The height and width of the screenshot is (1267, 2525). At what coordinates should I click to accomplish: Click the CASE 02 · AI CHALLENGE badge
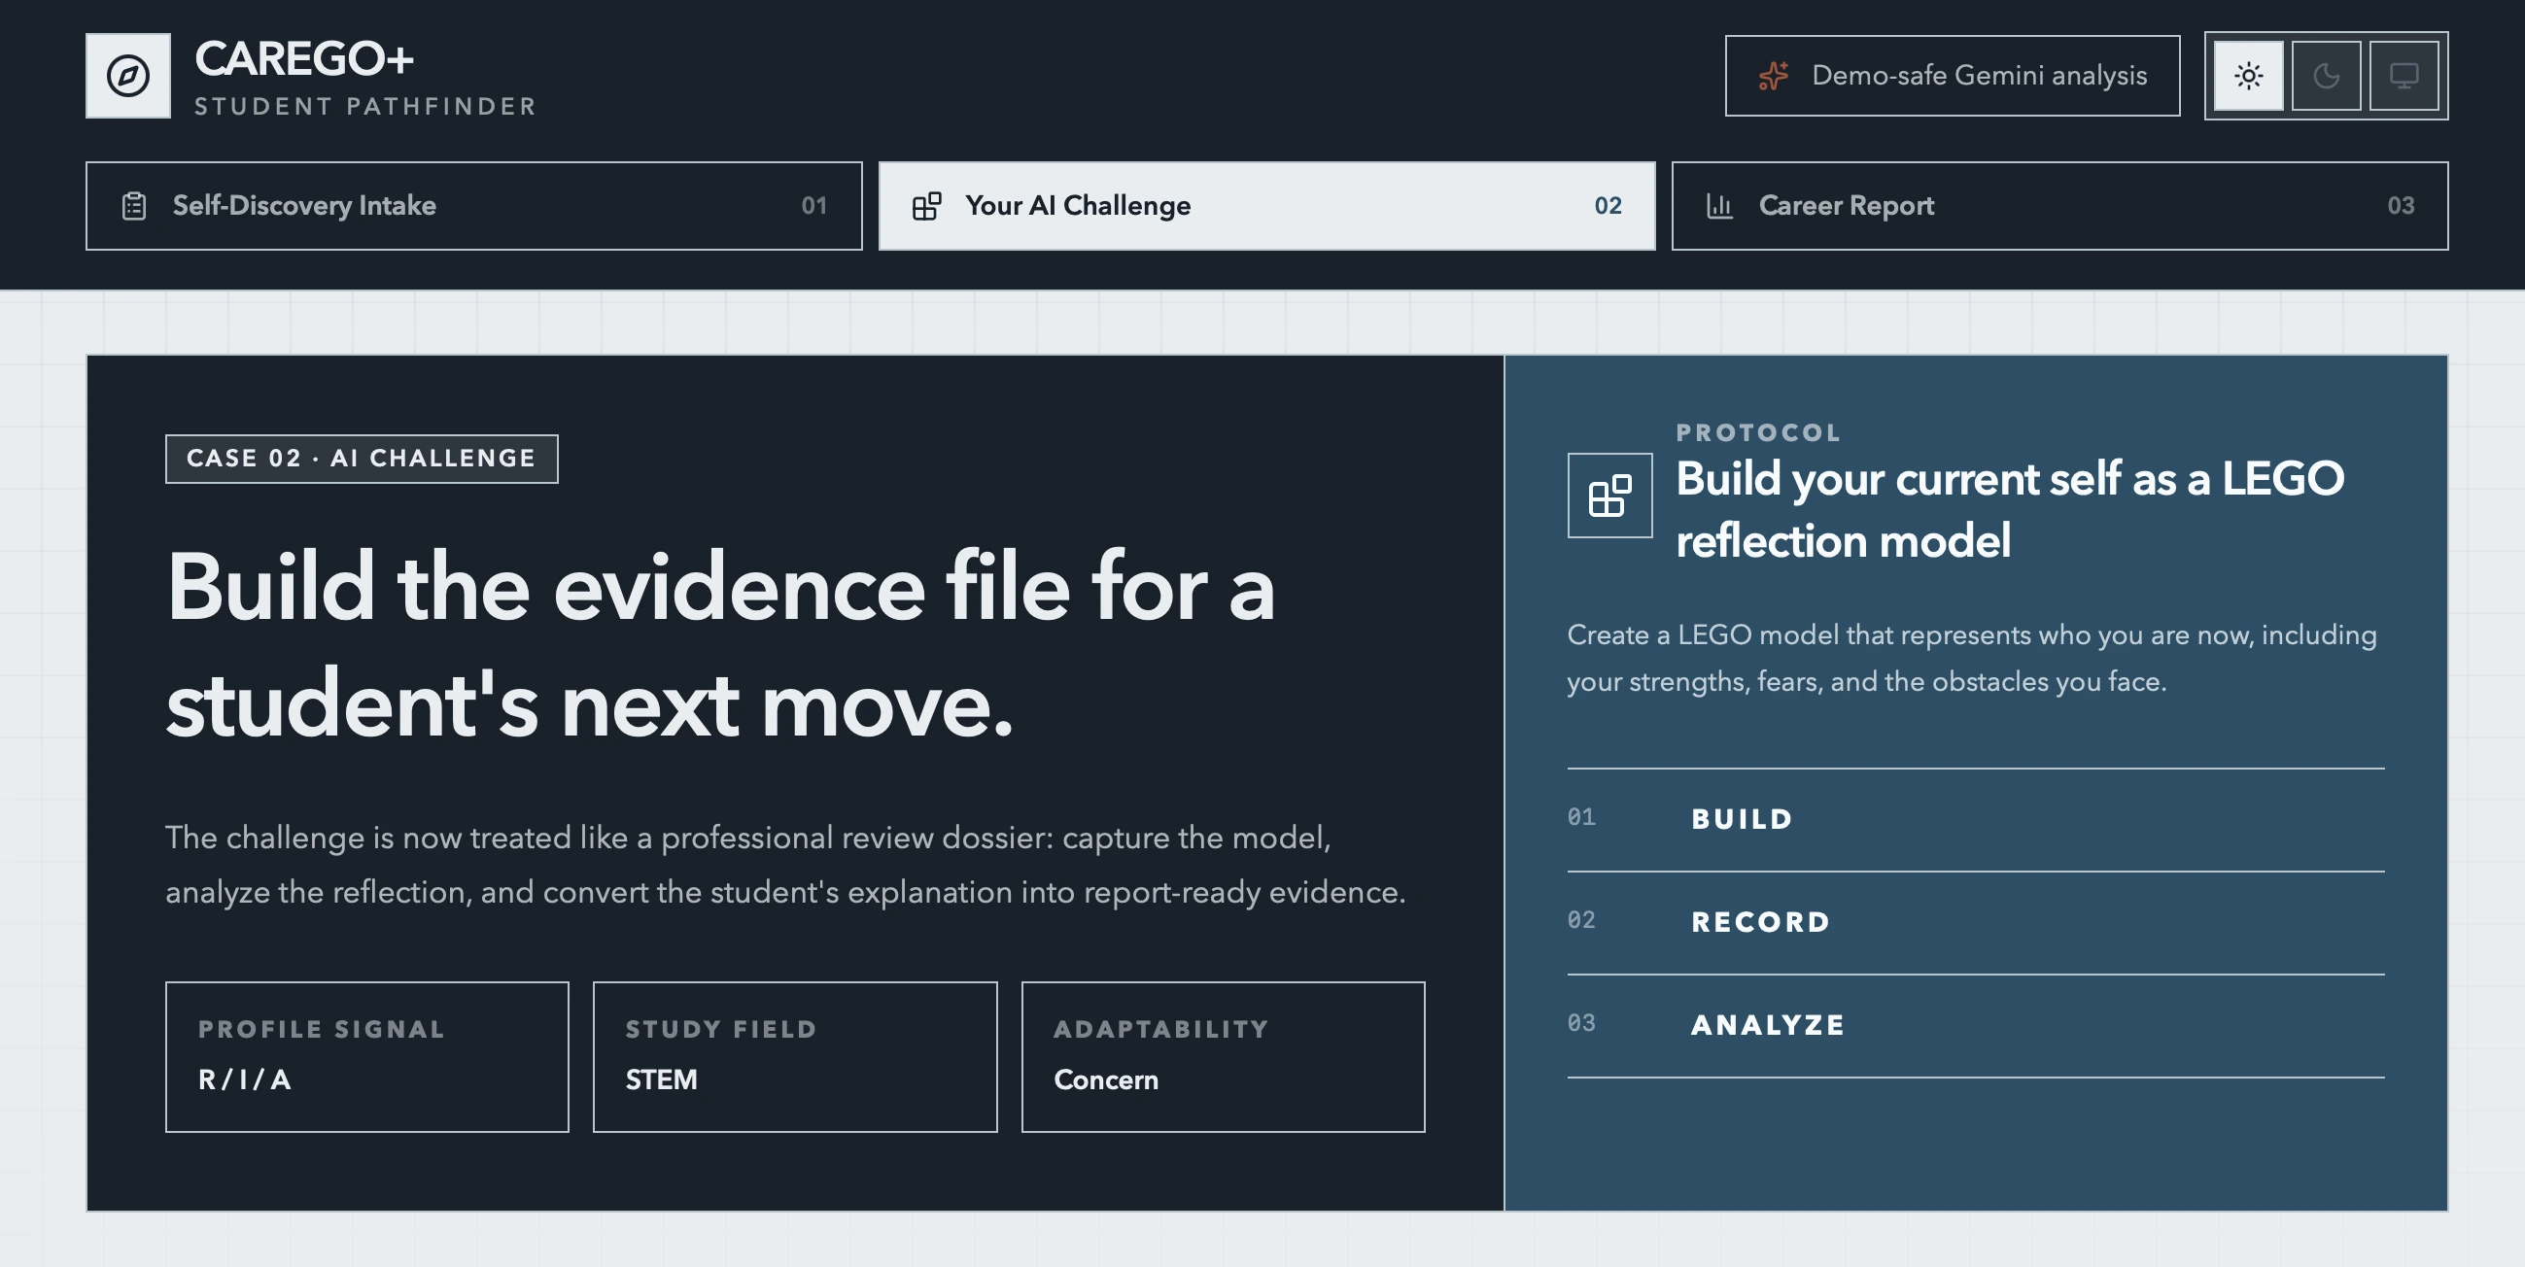point(362,459)
